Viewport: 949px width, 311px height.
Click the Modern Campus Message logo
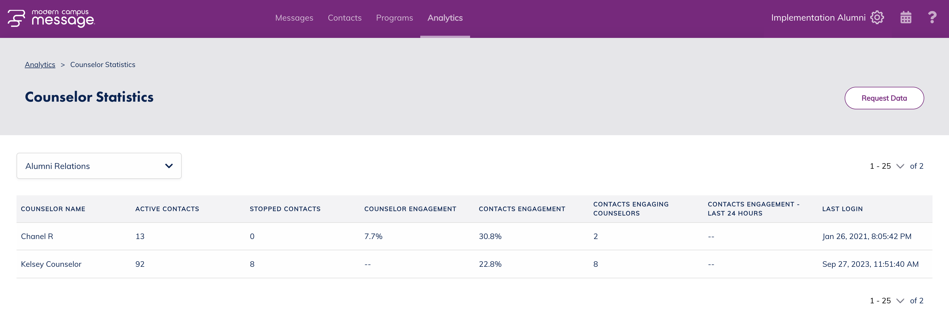point(51,18)
